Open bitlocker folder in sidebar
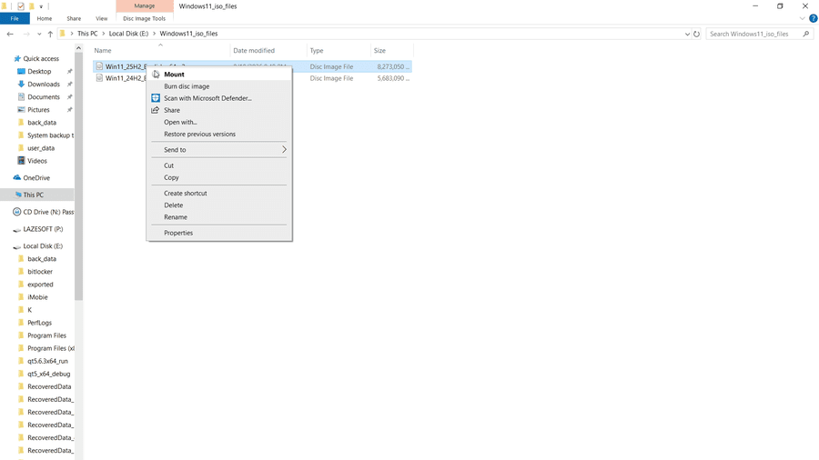The image size is (819, 460). click(40, 271)
